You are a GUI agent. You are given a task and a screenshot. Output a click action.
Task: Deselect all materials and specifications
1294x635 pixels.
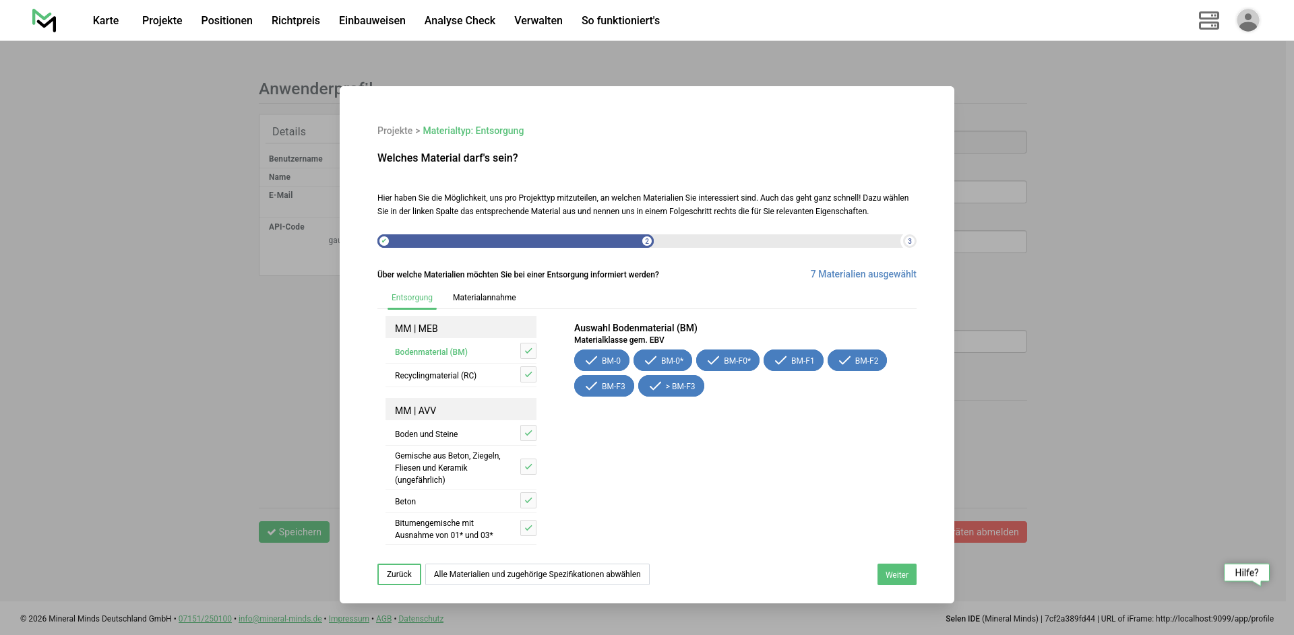point(537,574)
